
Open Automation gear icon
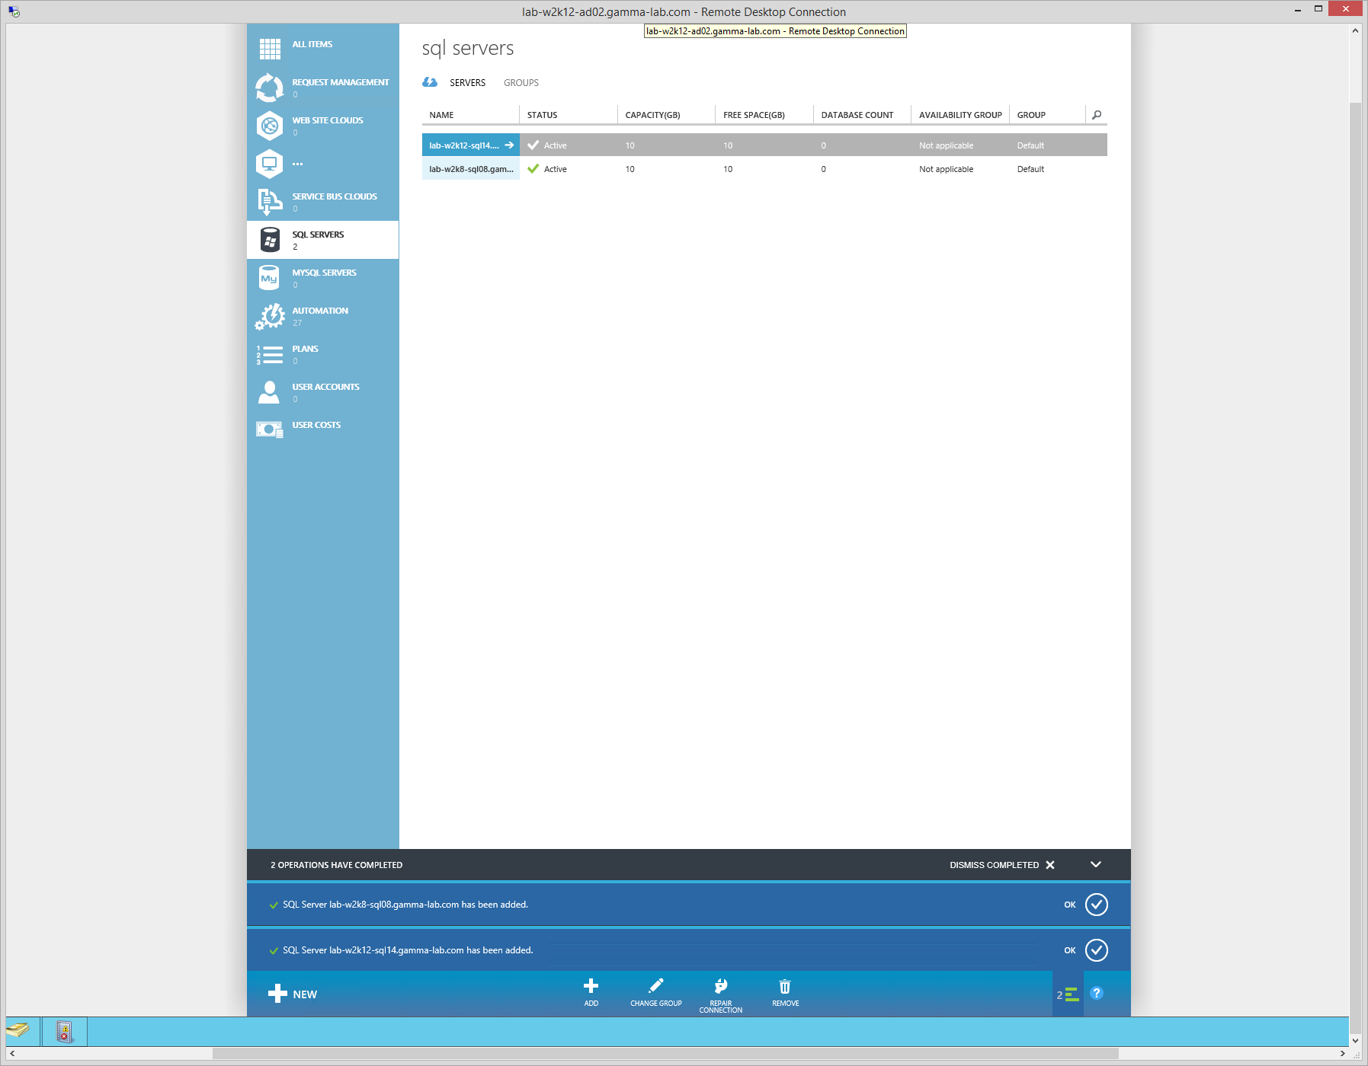click(270, 316)
